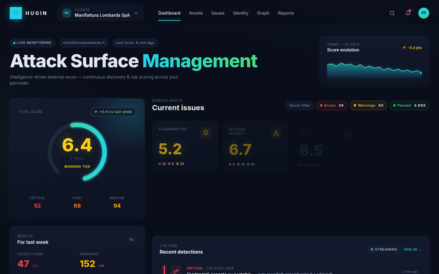Click the shield icon on Vulnerabilities card
This screenshot has height=274, width=439.
point(206,133)
